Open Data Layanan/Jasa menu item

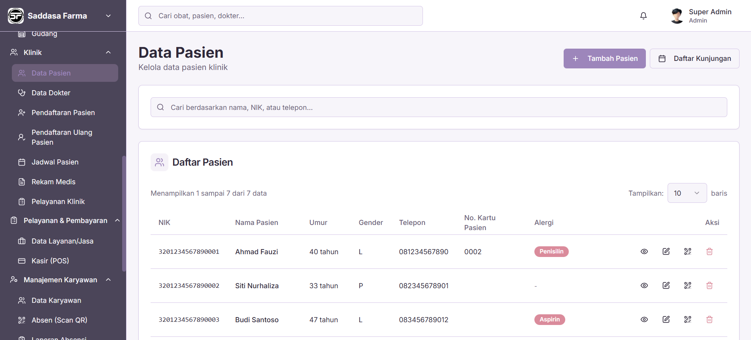(65, 241)
